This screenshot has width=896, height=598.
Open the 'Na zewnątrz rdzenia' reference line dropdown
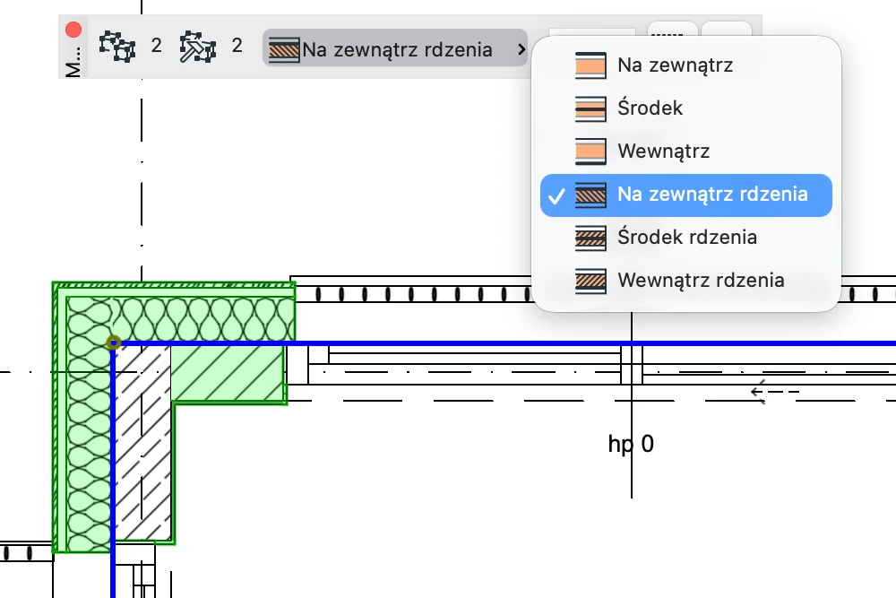click(394, 48)
